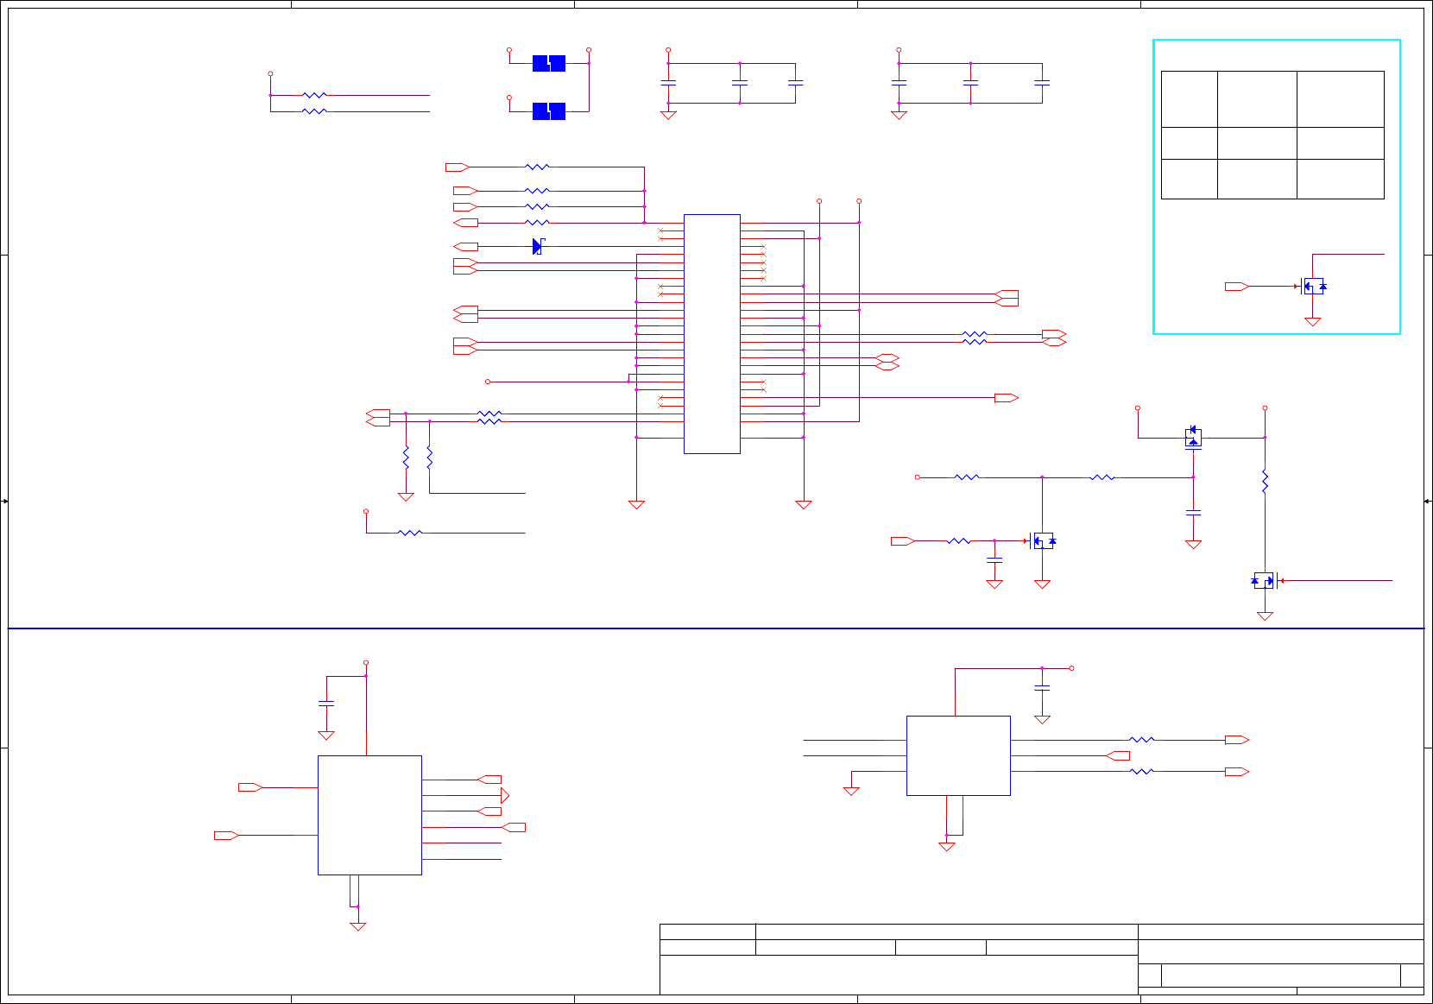Click the lower solid-blue ferrite bead component

(549, 111)
